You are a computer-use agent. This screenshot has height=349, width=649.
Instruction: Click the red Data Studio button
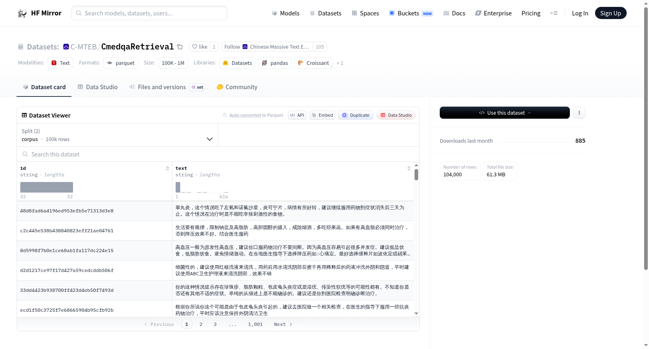396,115
